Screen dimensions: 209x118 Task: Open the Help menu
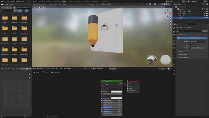[x=23, y=1]
